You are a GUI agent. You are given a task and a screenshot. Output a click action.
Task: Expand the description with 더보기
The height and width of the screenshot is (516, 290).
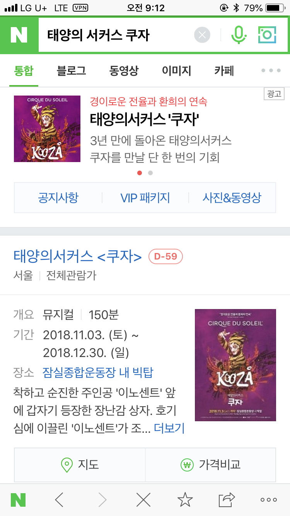click(x=169, y=428)
